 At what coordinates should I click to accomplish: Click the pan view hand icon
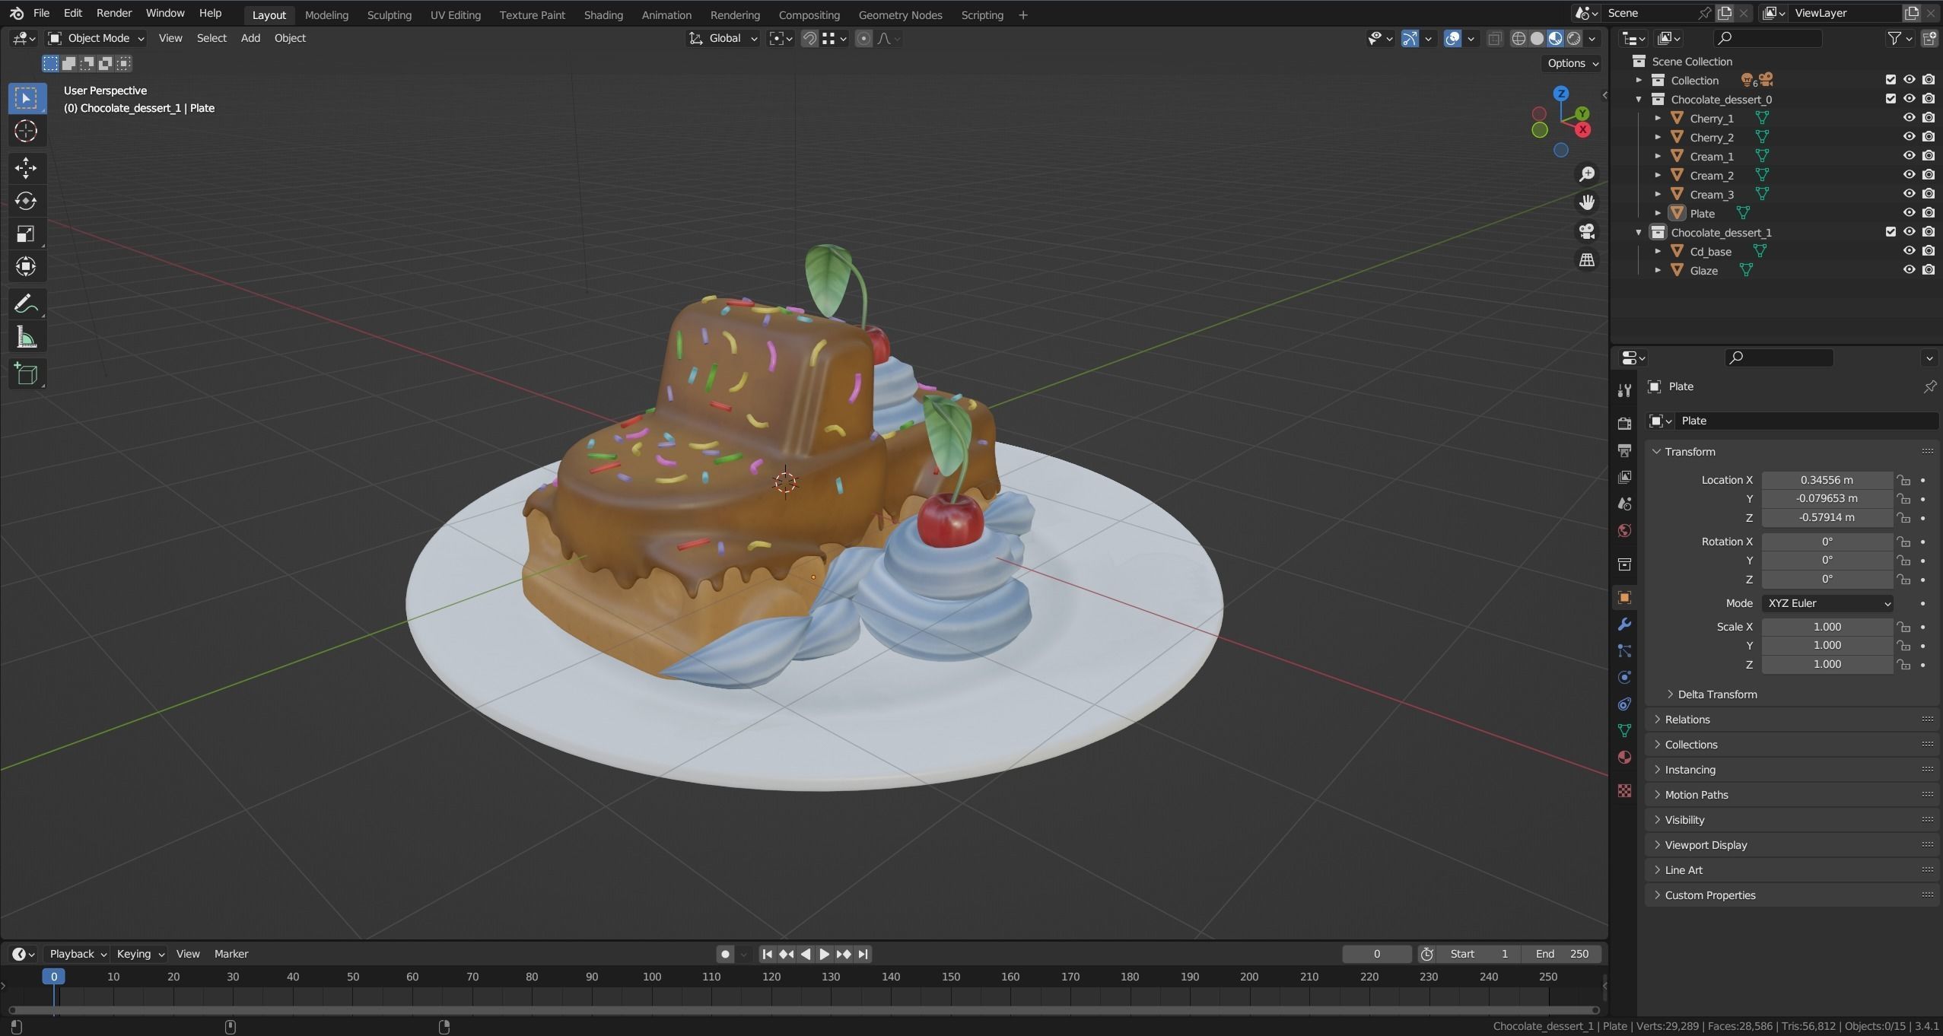tap(1587, 202)
